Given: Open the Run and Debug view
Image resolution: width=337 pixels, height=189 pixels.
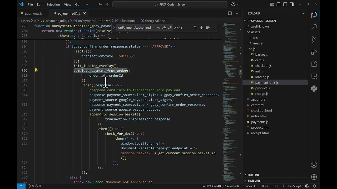Looking at the screenshot, I should pos(314,52).
